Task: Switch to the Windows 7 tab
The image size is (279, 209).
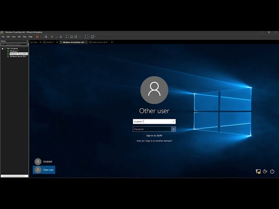Action: [x=49, y=42]
